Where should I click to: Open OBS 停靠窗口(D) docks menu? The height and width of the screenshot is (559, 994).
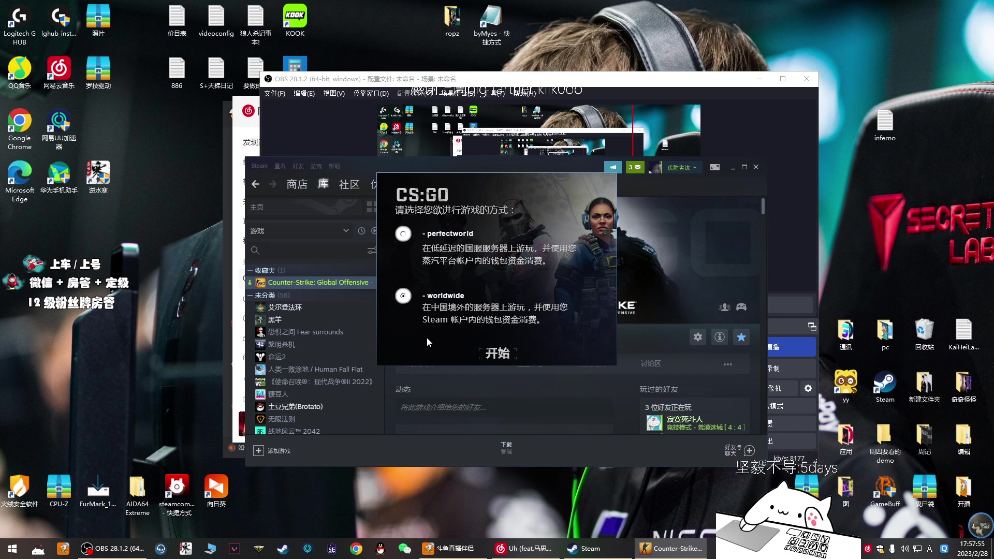pos(371,93)
